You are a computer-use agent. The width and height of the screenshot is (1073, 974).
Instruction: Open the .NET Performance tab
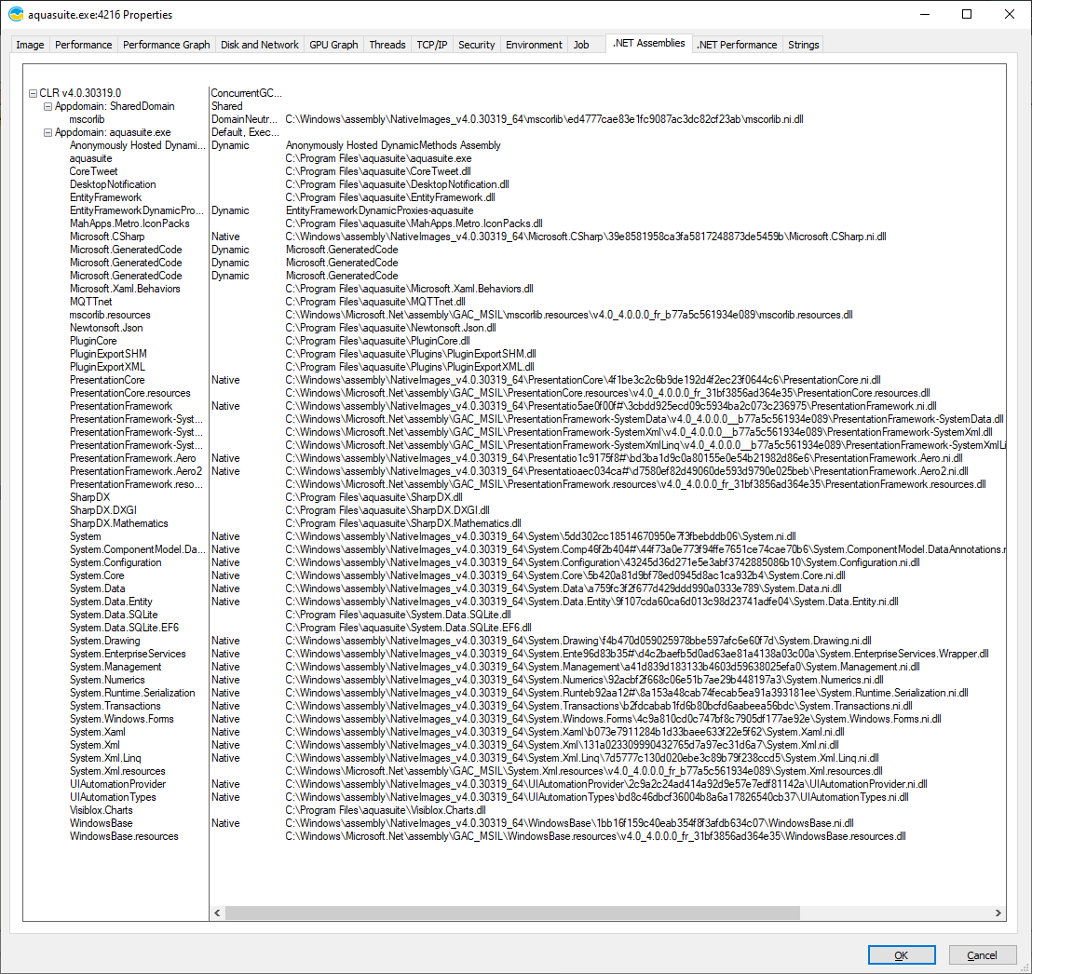[x=737, y=45]
